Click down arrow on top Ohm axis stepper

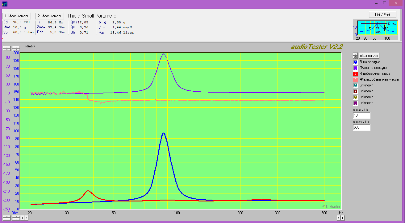point(16,50)
